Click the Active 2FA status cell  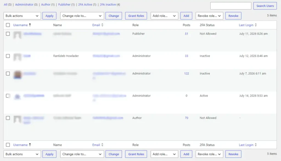pyautogui.click(x=204, y=96)
